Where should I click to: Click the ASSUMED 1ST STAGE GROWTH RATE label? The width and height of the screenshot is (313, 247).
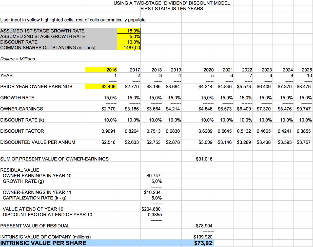coord(42,31)
